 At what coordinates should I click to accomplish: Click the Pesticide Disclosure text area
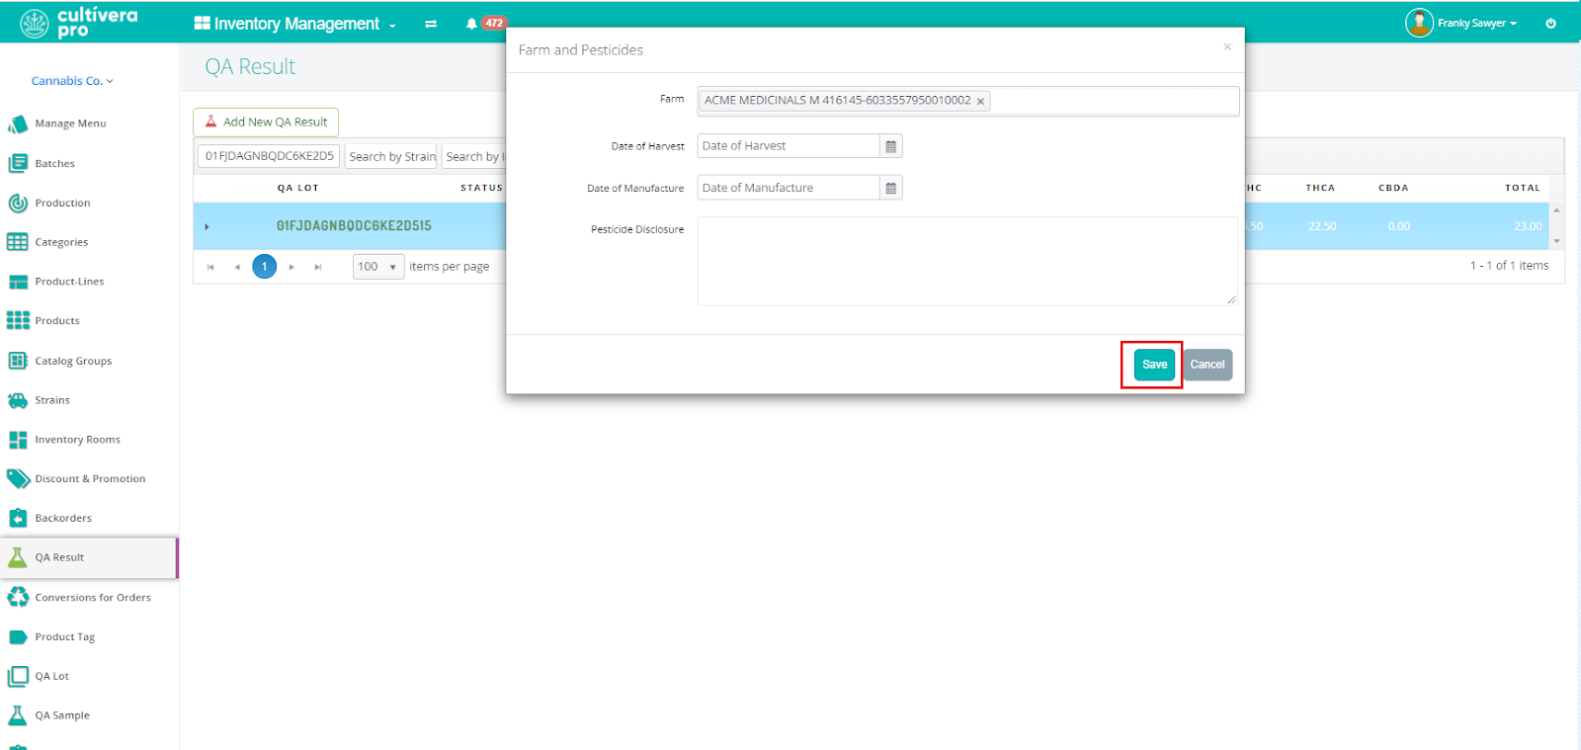[967, 261]
